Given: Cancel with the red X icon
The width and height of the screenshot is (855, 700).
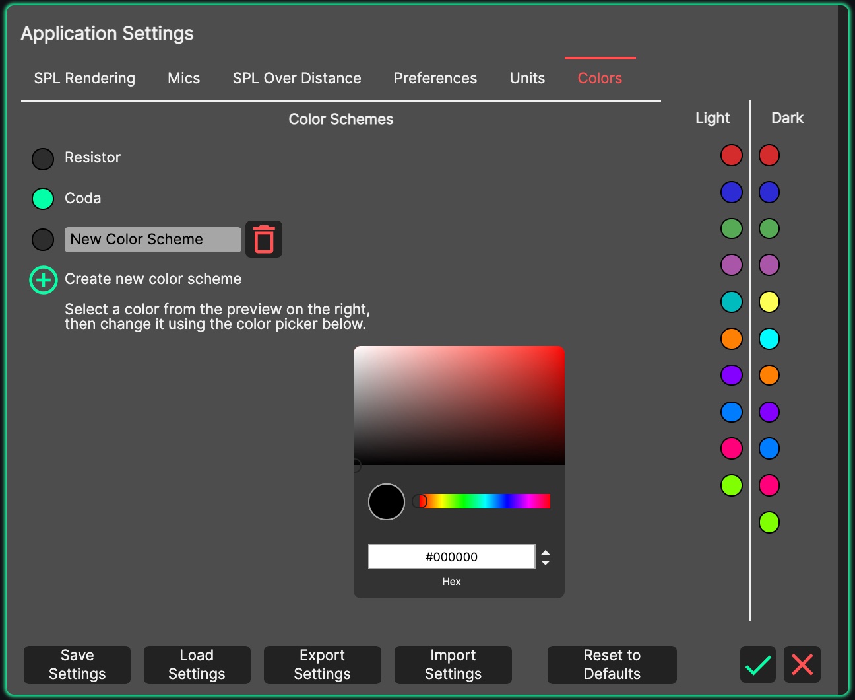Looking at the screenshot, I should tap(802, 664).
